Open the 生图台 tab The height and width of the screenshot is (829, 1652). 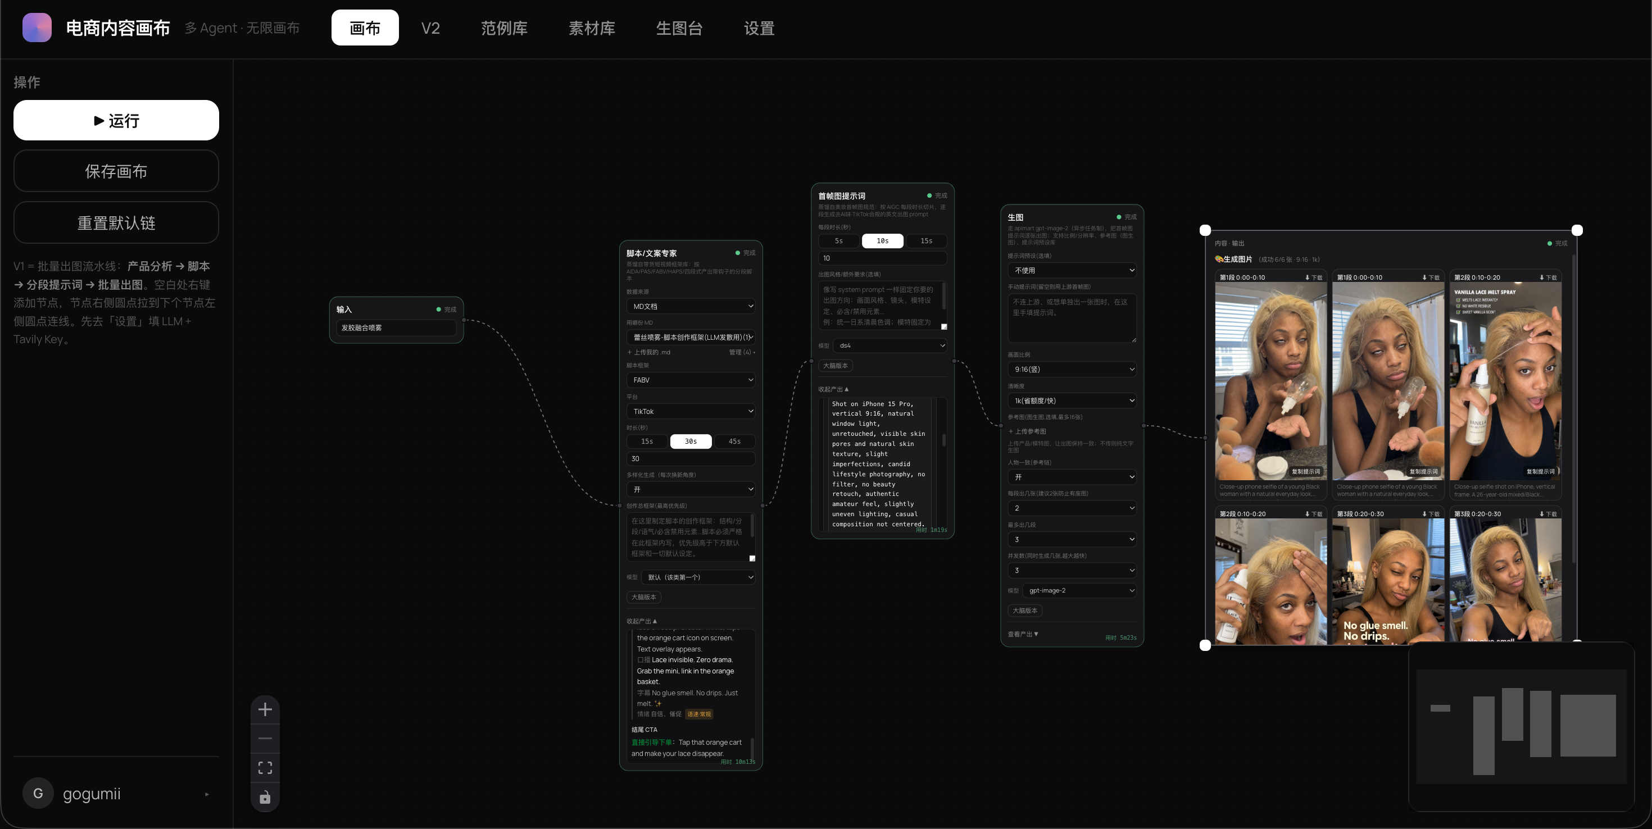(x=679, y=28)
